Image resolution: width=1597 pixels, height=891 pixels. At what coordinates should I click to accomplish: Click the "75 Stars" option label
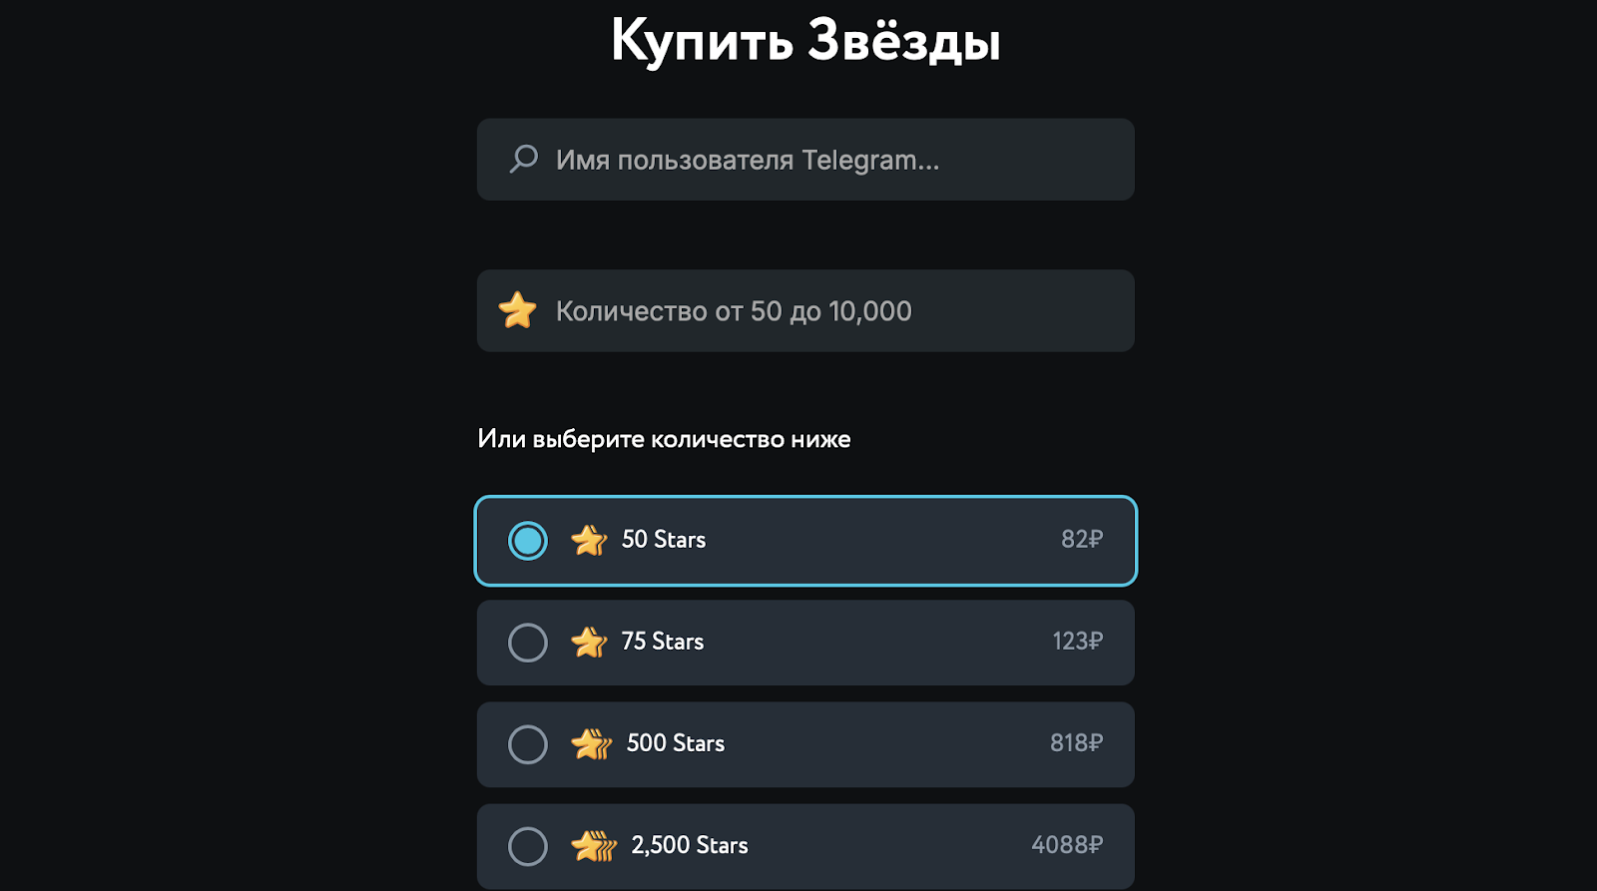(x=663, y=642)
